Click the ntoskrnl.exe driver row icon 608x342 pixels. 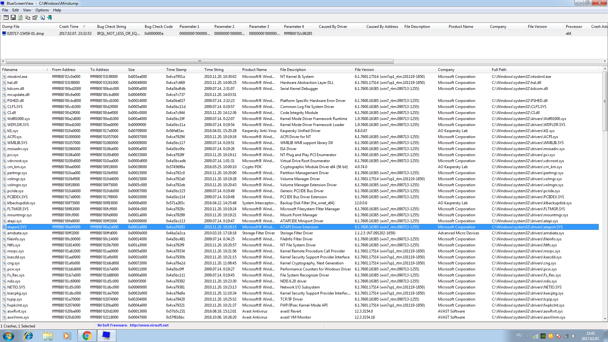[x=4, y=77]
